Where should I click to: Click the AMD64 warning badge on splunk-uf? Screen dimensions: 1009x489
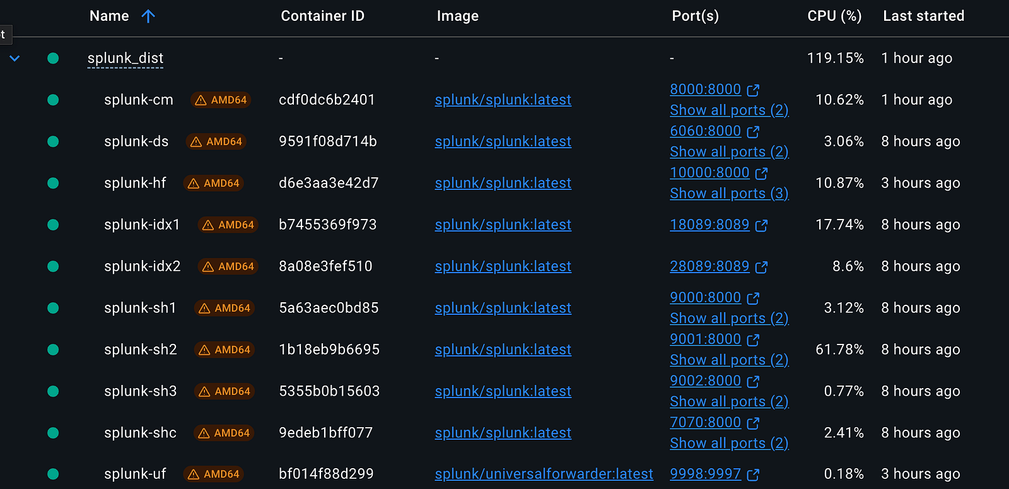[213, 474]
